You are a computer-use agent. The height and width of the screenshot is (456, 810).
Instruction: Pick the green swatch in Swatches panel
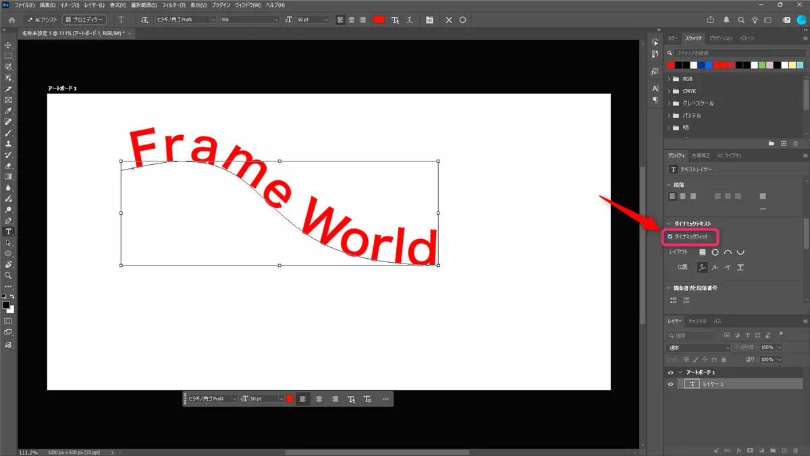pos(761,66)
